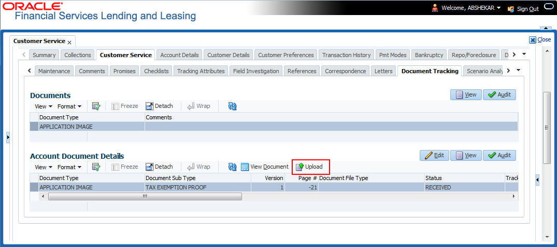Click the user avatar icon beside Welcome

click(435, 8)
